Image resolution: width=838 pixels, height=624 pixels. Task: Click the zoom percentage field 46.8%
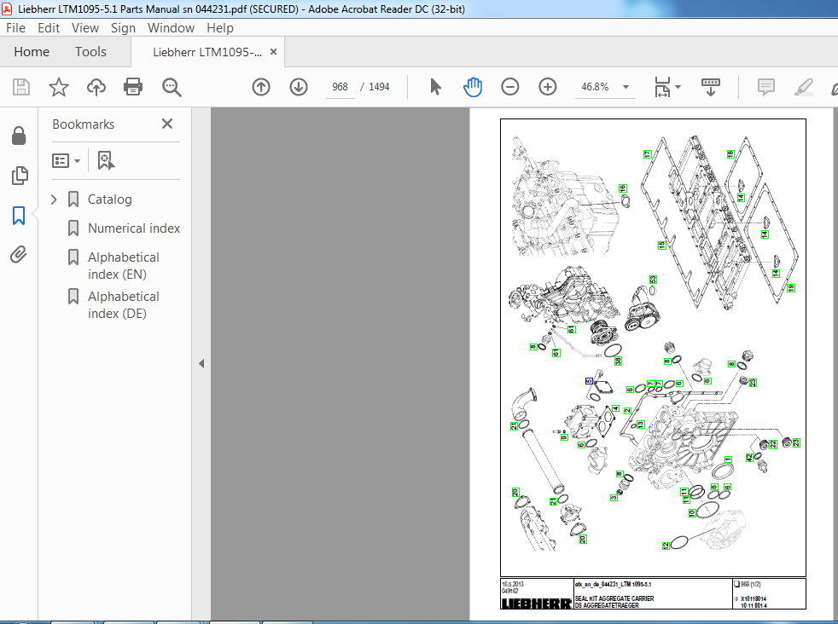[x=595, y=87]
